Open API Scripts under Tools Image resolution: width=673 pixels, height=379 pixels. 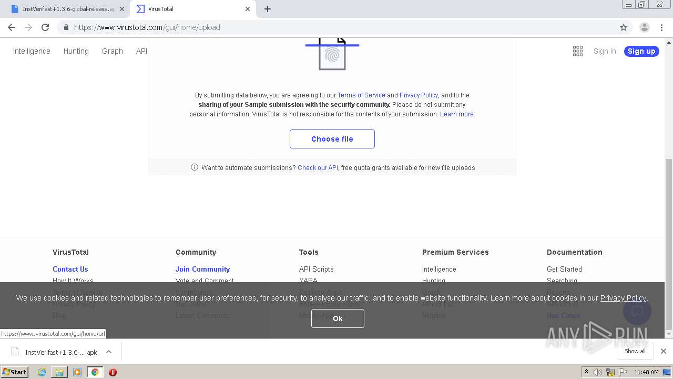(317, 269)
